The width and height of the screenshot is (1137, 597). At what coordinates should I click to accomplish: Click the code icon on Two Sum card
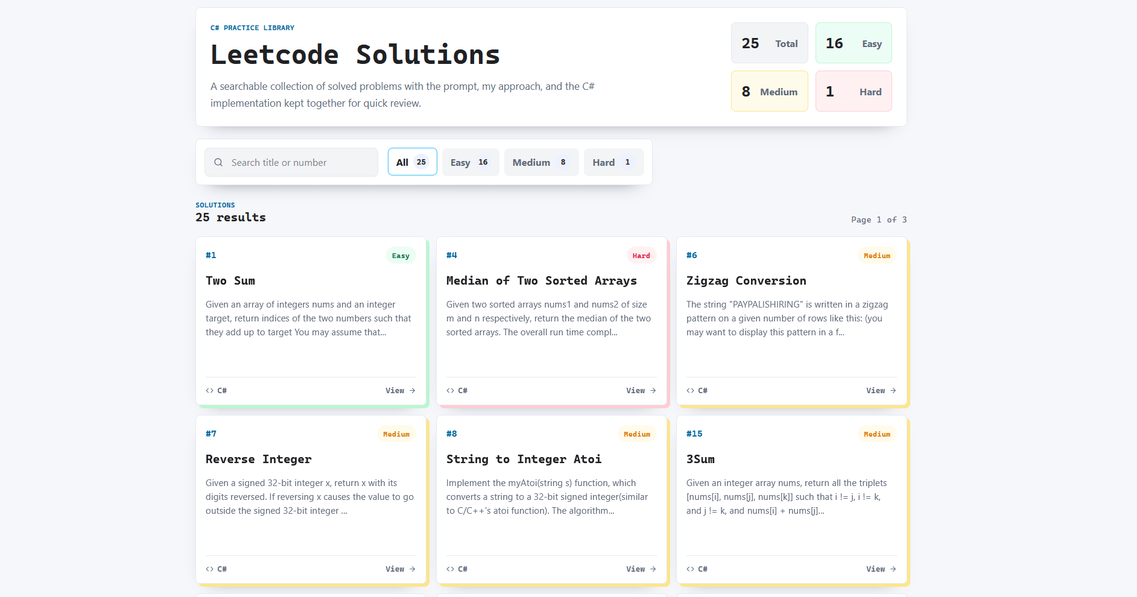click(x=209, y=391)
